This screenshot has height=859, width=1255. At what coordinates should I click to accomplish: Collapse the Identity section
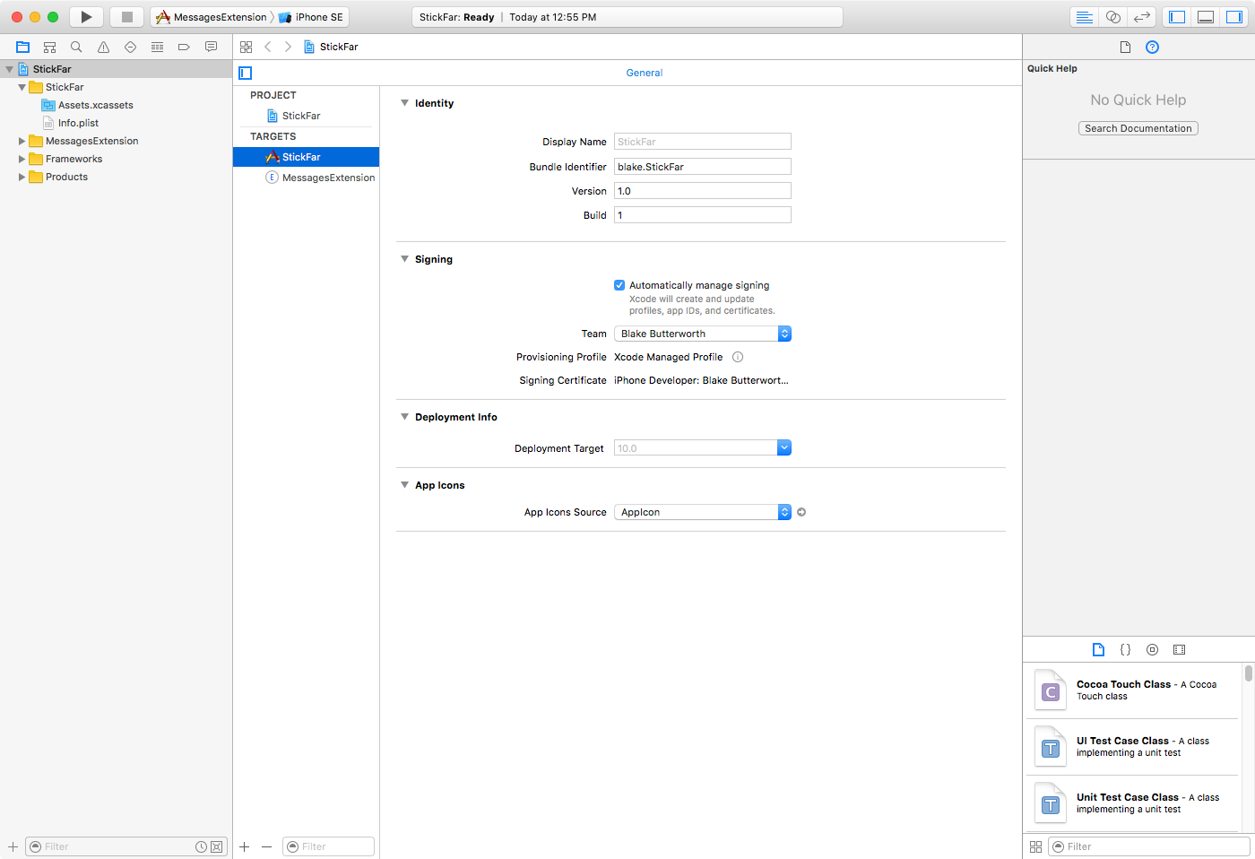[x=404, y=103]
